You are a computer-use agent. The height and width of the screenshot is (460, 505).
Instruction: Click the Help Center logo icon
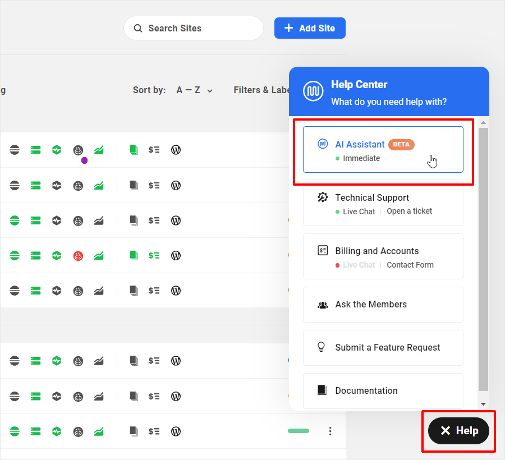click(313, 91)
